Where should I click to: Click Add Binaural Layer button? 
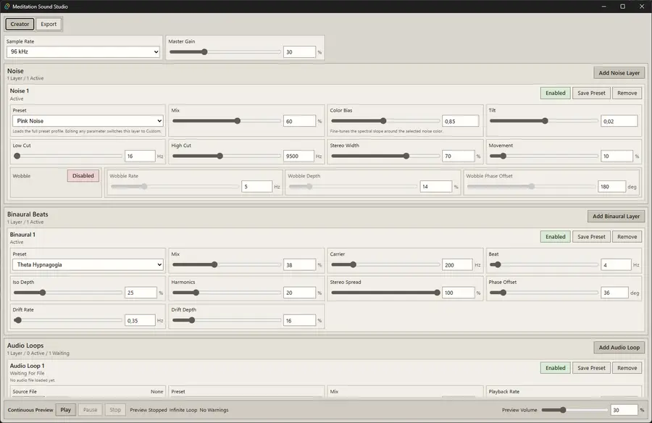click(617, 217)
